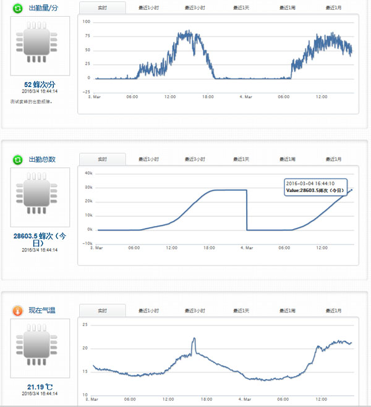This screenshot has height=407, width=371.
Task: Click the vertical drop at 4. Mar in 出勤总数 chart
Action: tap(247, 210)
